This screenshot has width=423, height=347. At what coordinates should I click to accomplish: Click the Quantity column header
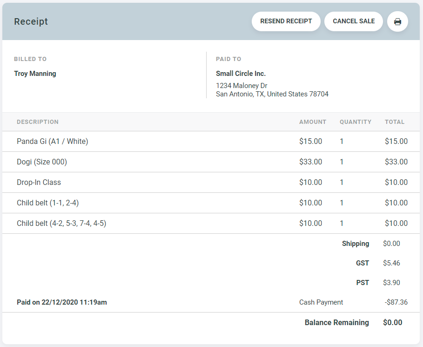tap(355, 122)
